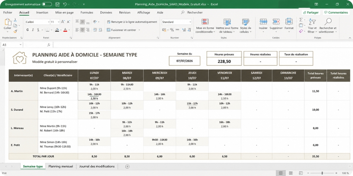Apply underline with the S icon
The image size is (353, 176).
coord(38,30)
